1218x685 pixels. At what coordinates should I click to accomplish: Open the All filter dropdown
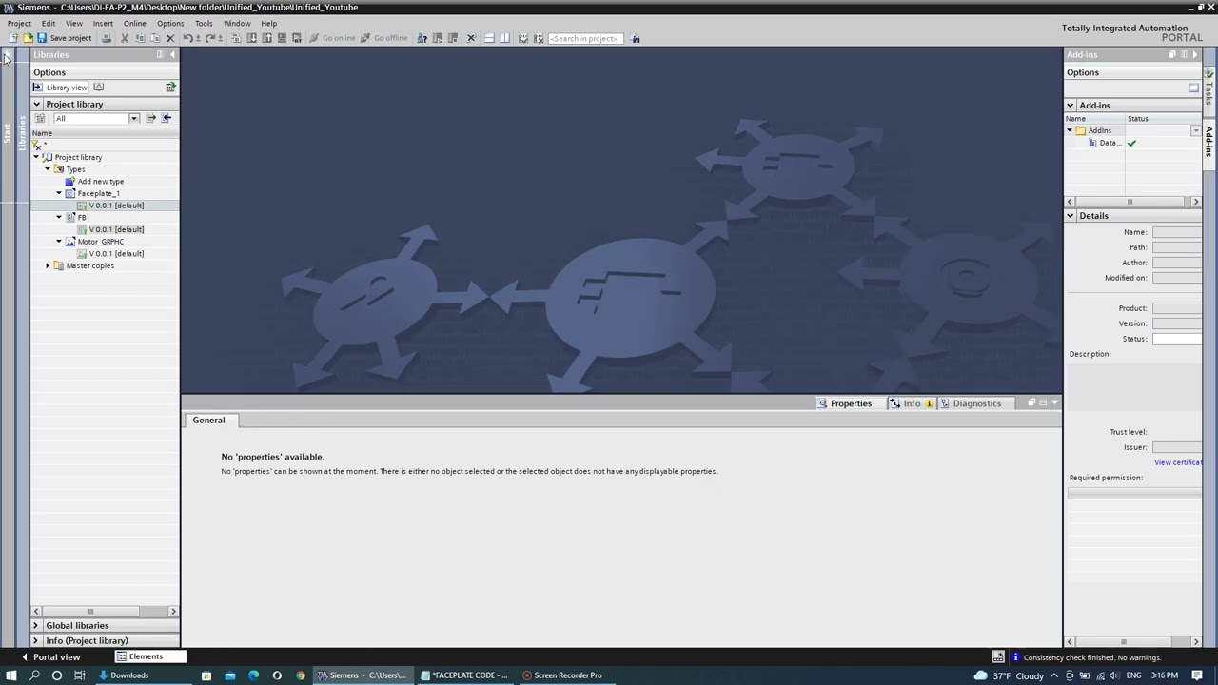(134, 118)
